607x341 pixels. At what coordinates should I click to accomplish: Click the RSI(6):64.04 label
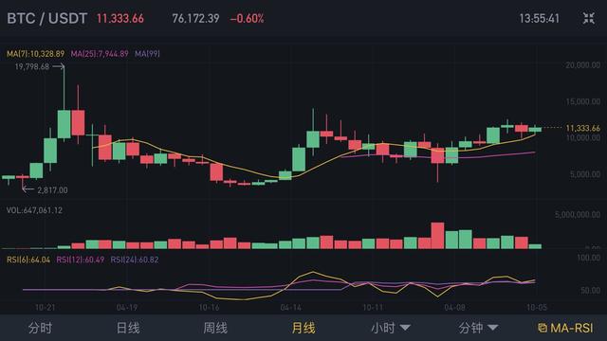[28, 260]
